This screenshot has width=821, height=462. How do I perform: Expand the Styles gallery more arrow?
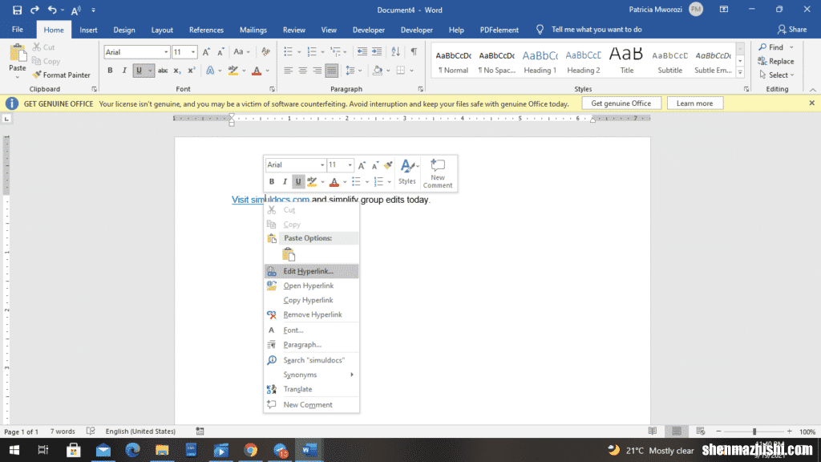[740, 73]
